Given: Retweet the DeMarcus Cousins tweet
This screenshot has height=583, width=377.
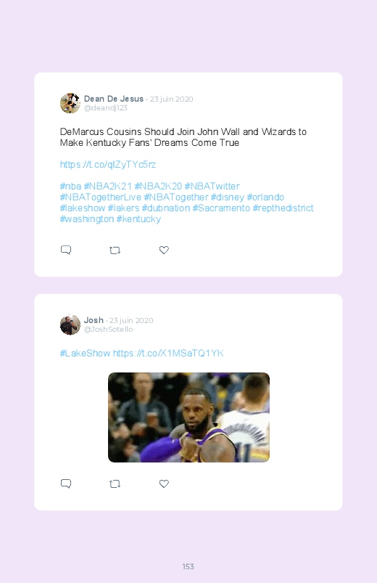Looking at the screenshot, I should [115, 250].
